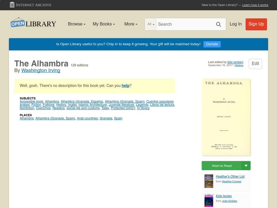Open Want to Read dropdown arrow
Image resolution: width=277 pixels, height=208 pixels.
[x=246, y=166]
